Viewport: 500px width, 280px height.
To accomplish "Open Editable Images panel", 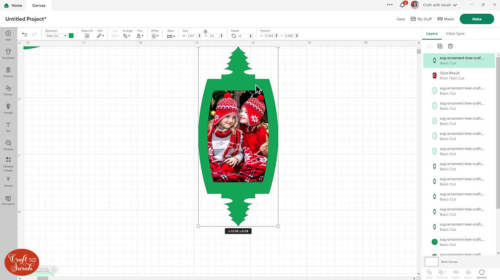I will (8, 164).
